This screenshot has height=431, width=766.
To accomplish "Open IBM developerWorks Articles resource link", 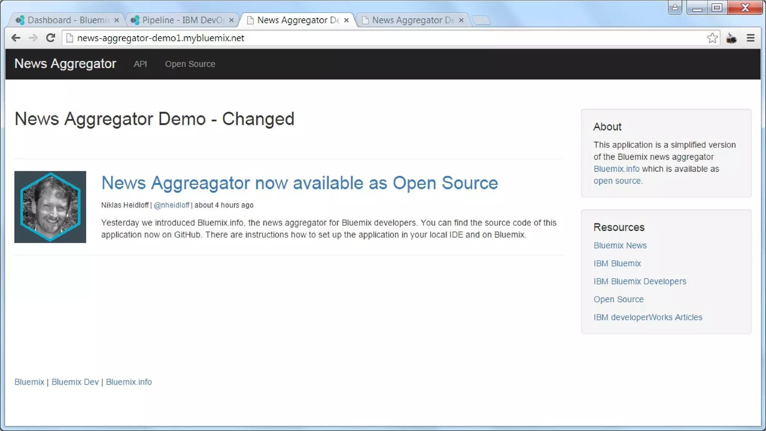I will coord(647,317).
